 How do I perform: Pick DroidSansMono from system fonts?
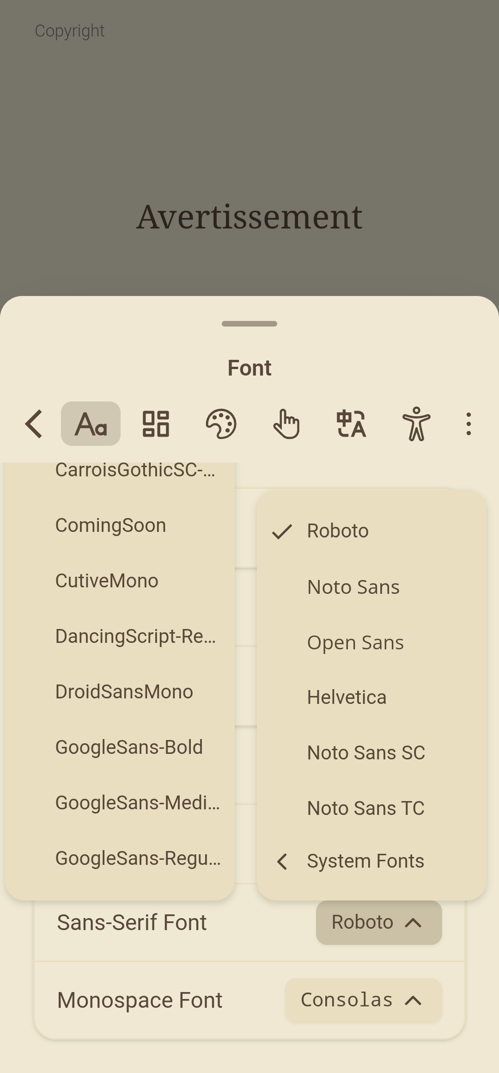124,692
